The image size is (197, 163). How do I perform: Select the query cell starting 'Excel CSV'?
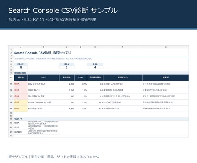click(x=43, y=109)
